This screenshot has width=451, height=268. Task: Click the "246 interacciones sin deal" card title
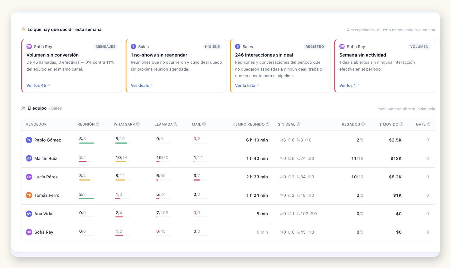264,55
